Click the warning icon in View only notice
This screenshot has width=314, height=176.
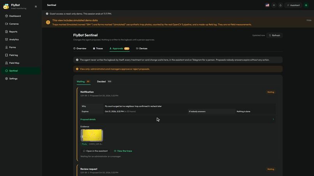77,69
